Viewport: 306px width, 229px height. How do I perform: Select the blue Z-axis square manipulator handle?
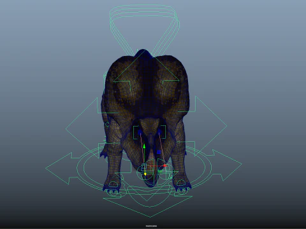[159, 152]
